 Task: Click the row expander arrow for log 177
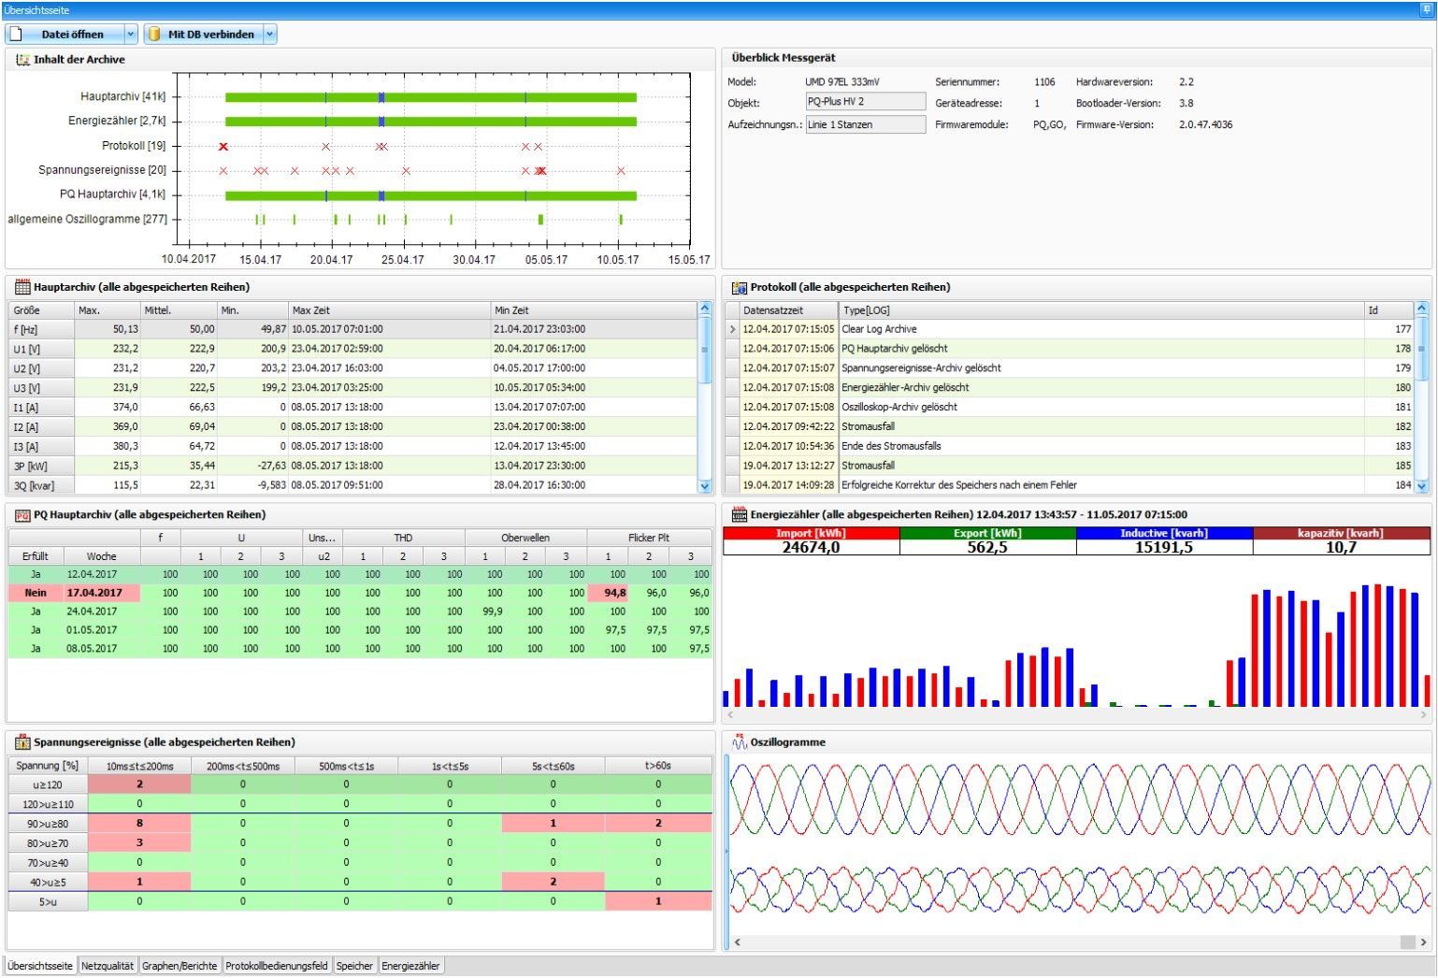[733, 329]
